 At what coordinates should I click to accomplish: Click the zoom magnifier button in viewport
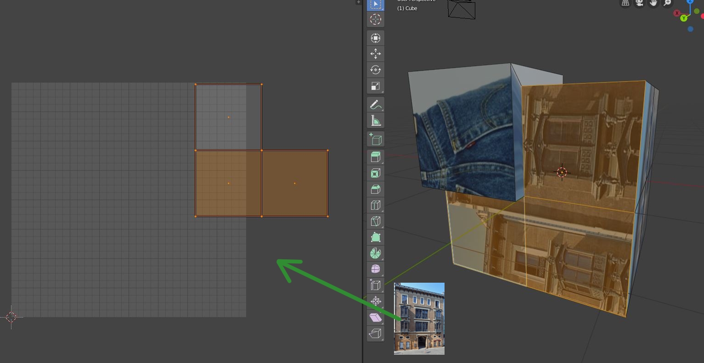[x=667, y=3]
